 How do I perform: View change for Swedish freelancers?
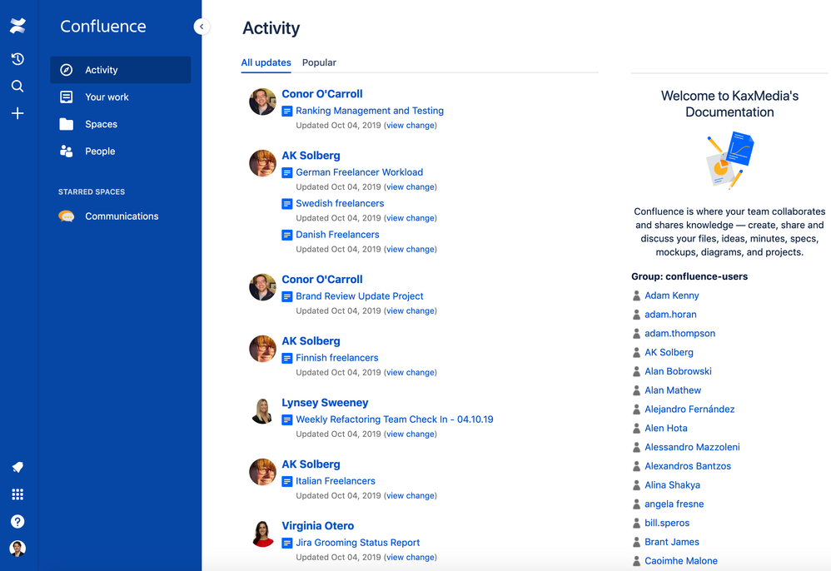[x=411, y=218]
